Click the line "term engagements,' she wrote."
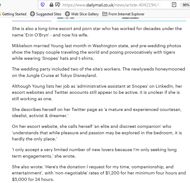The image size is (190, 183). pyautogui.click(x=44, y=156)
